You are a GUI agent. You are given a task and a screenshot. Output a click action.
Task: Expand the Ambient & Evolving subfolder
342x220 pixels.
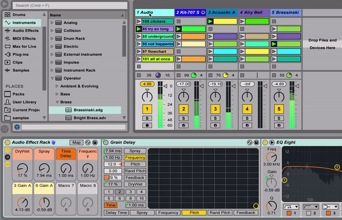(57, 86)
